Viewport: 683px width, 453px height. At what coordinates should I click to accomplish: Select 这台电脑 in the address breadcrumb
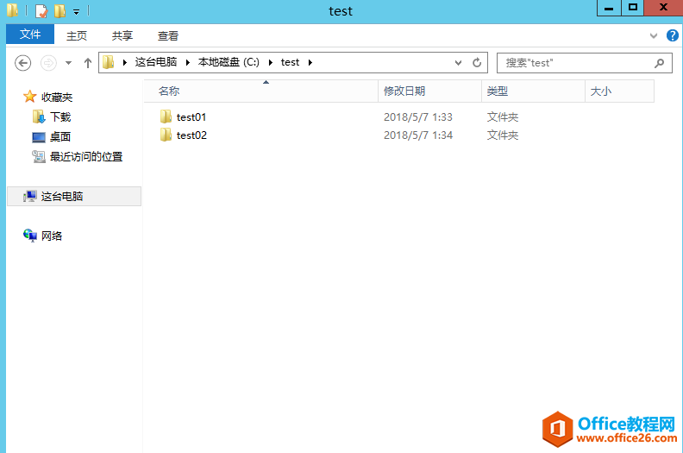tap(156, 62)
